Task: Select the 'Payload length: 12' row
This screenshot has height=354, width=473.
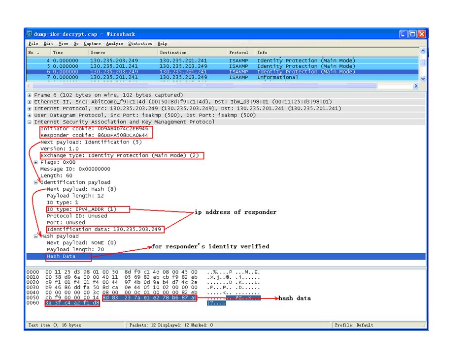Action: (75, 196)
